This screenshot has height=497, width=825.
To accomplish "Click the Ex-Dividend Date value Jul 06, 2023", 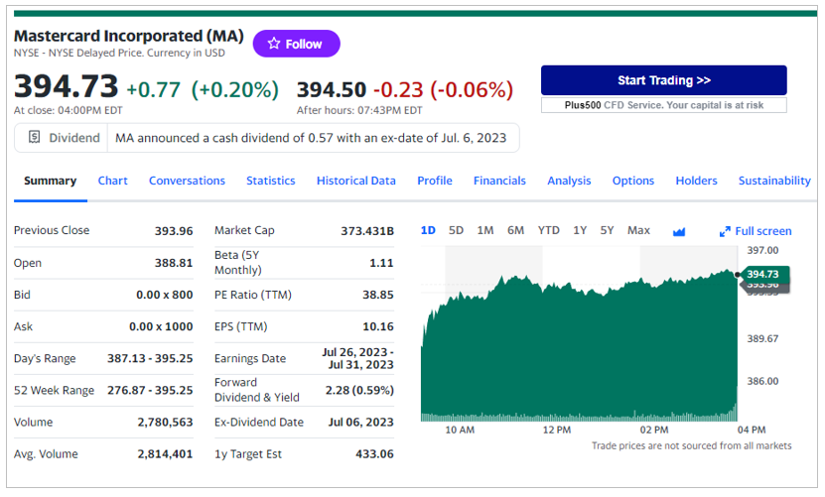I will coord(361,422).
